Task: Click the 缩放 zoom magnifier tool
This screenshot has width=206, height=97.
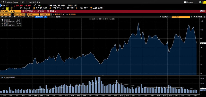Action: click(112, 19)
